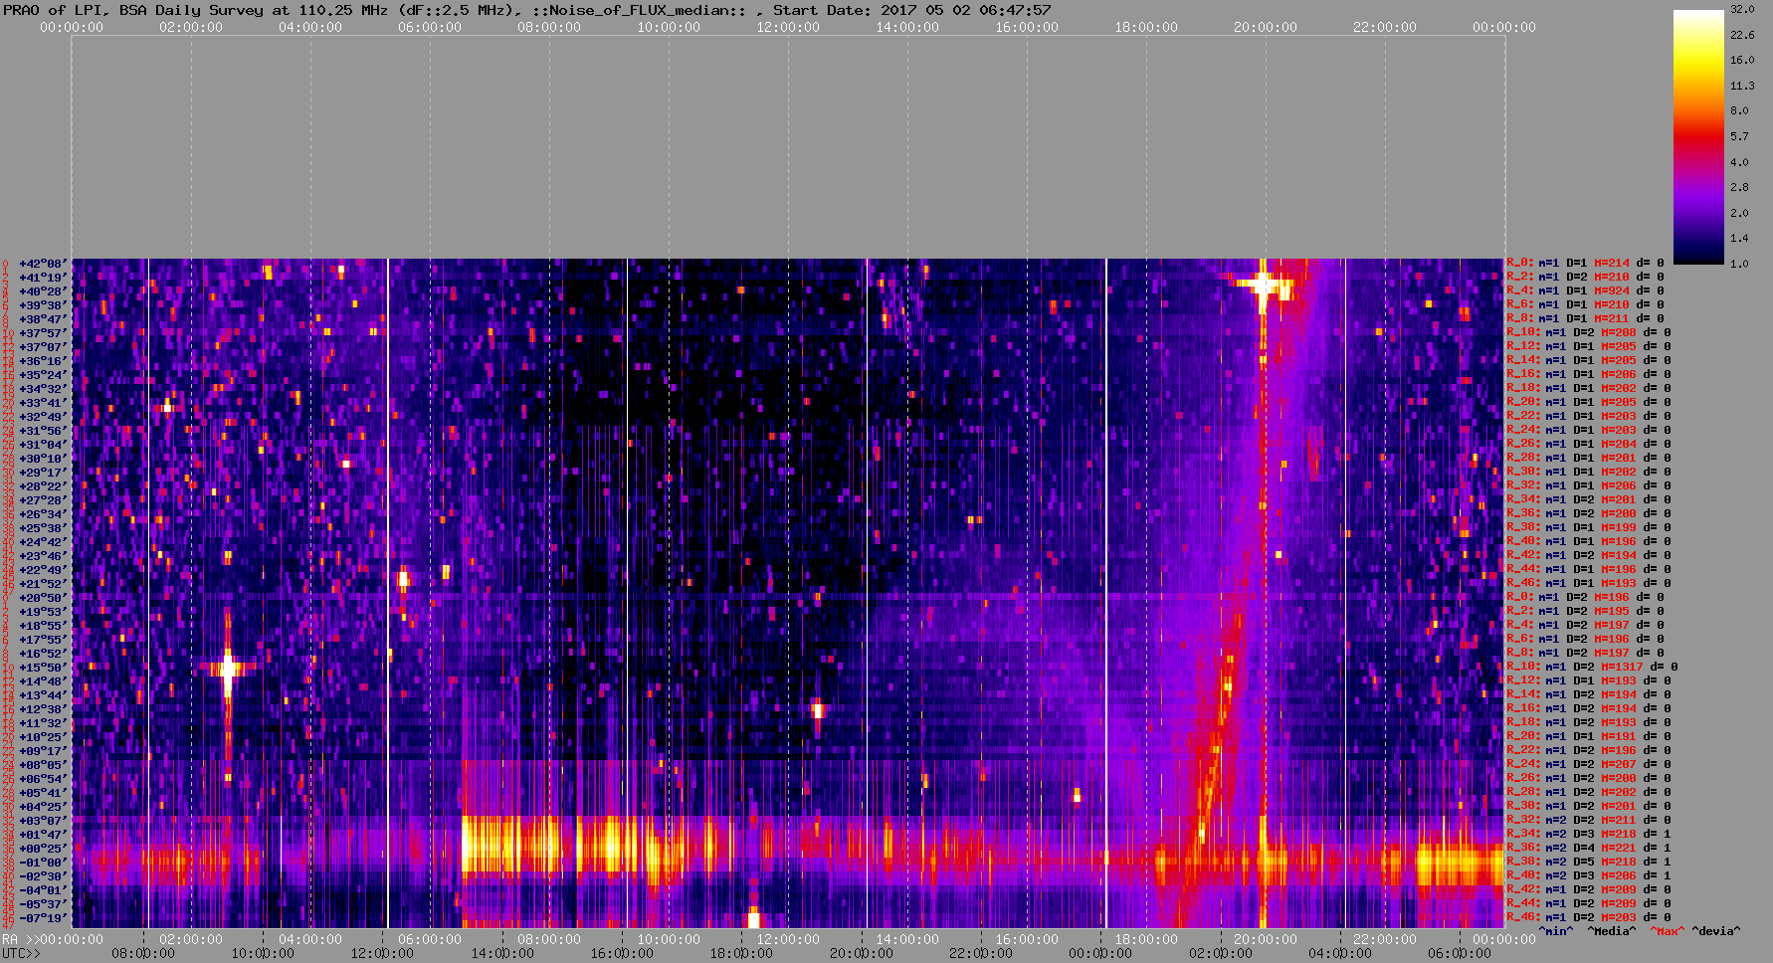The image size is (1773, 963).
Task: Click the plot title 'PRAO of LPI, BSA Daily Survey'
Action: pyautogui.click(x=133, y=10)
